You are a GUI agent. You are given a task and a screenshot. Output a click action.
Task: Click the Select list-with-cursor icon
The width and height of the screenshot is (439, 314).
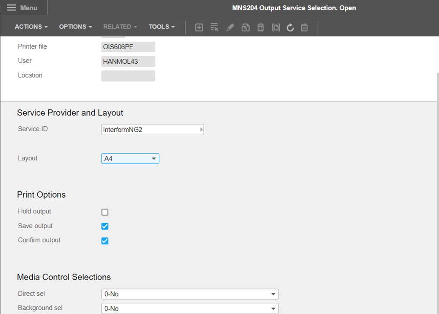[214, 27]
